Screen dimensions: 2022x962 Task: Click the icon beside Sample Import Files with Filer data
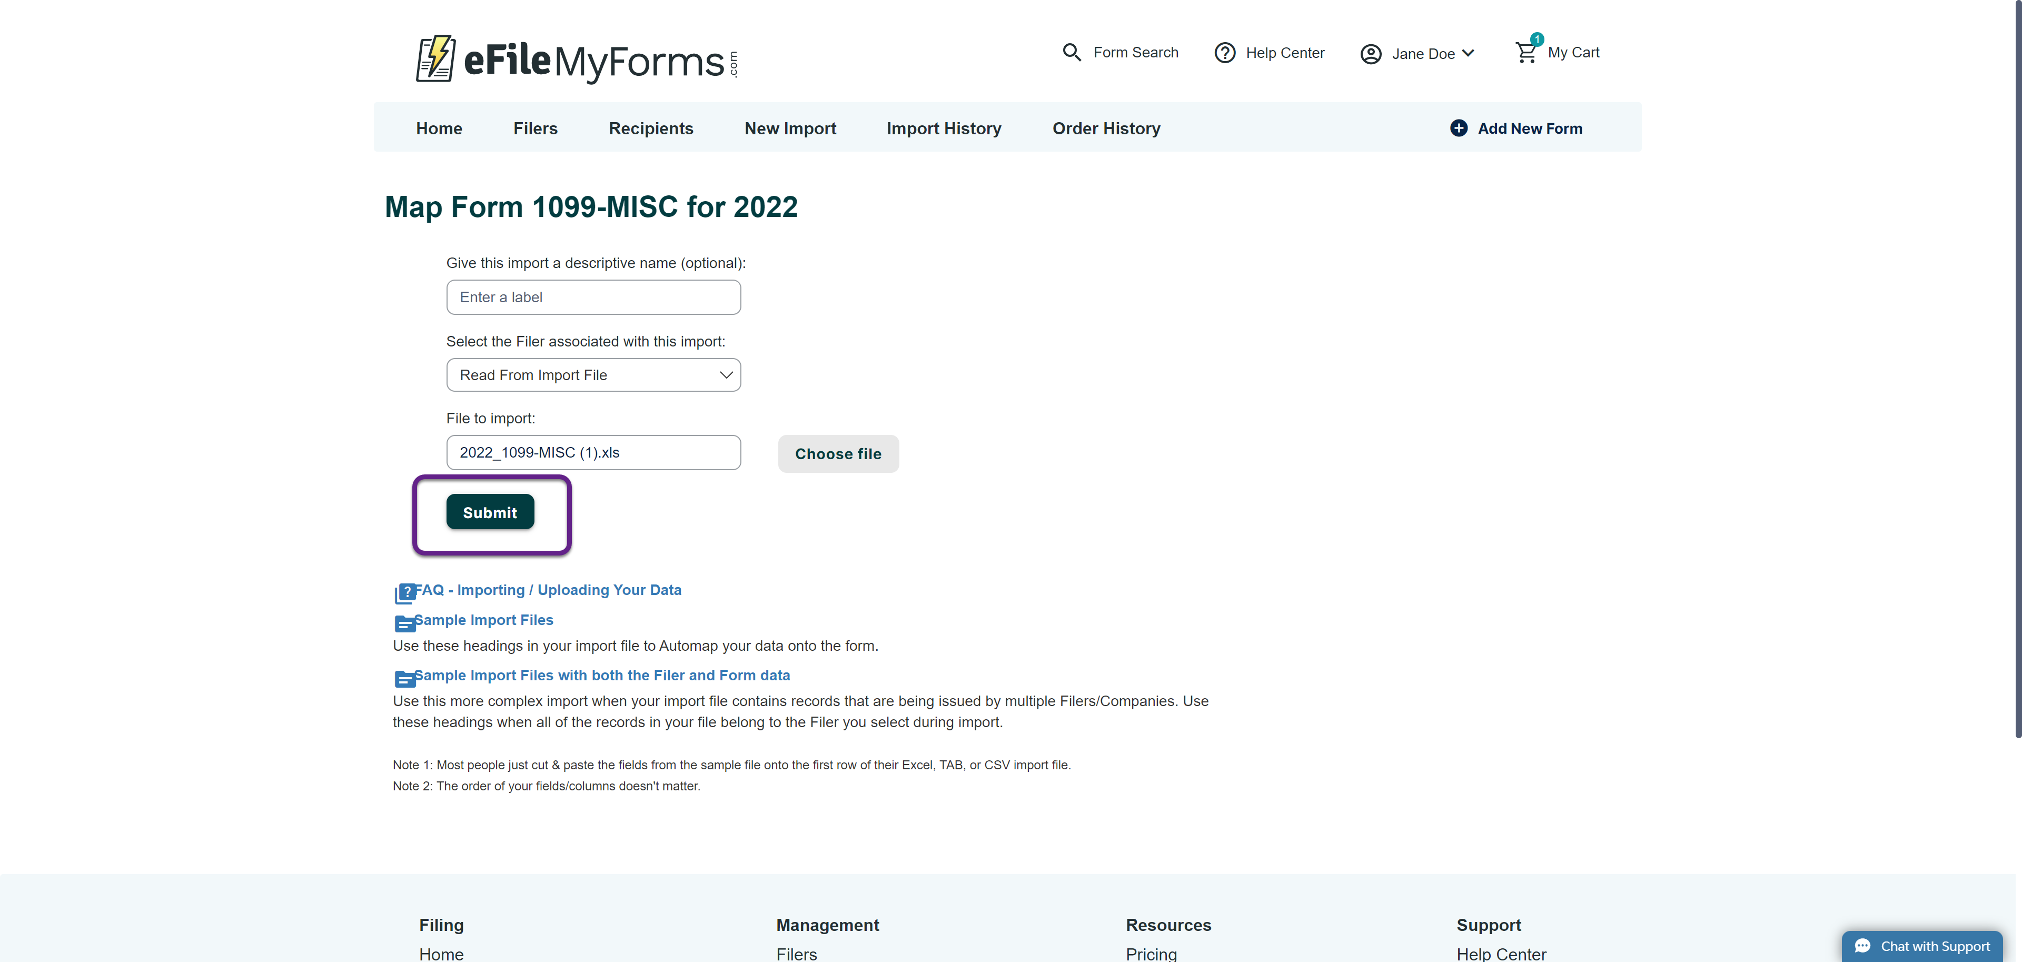[405, 680]
